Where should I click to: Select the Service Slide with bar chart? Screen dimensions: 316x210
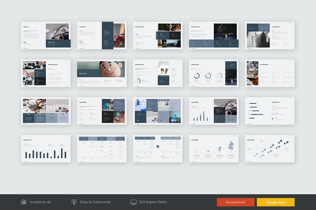pyautogui.click(x=214, y=111)
